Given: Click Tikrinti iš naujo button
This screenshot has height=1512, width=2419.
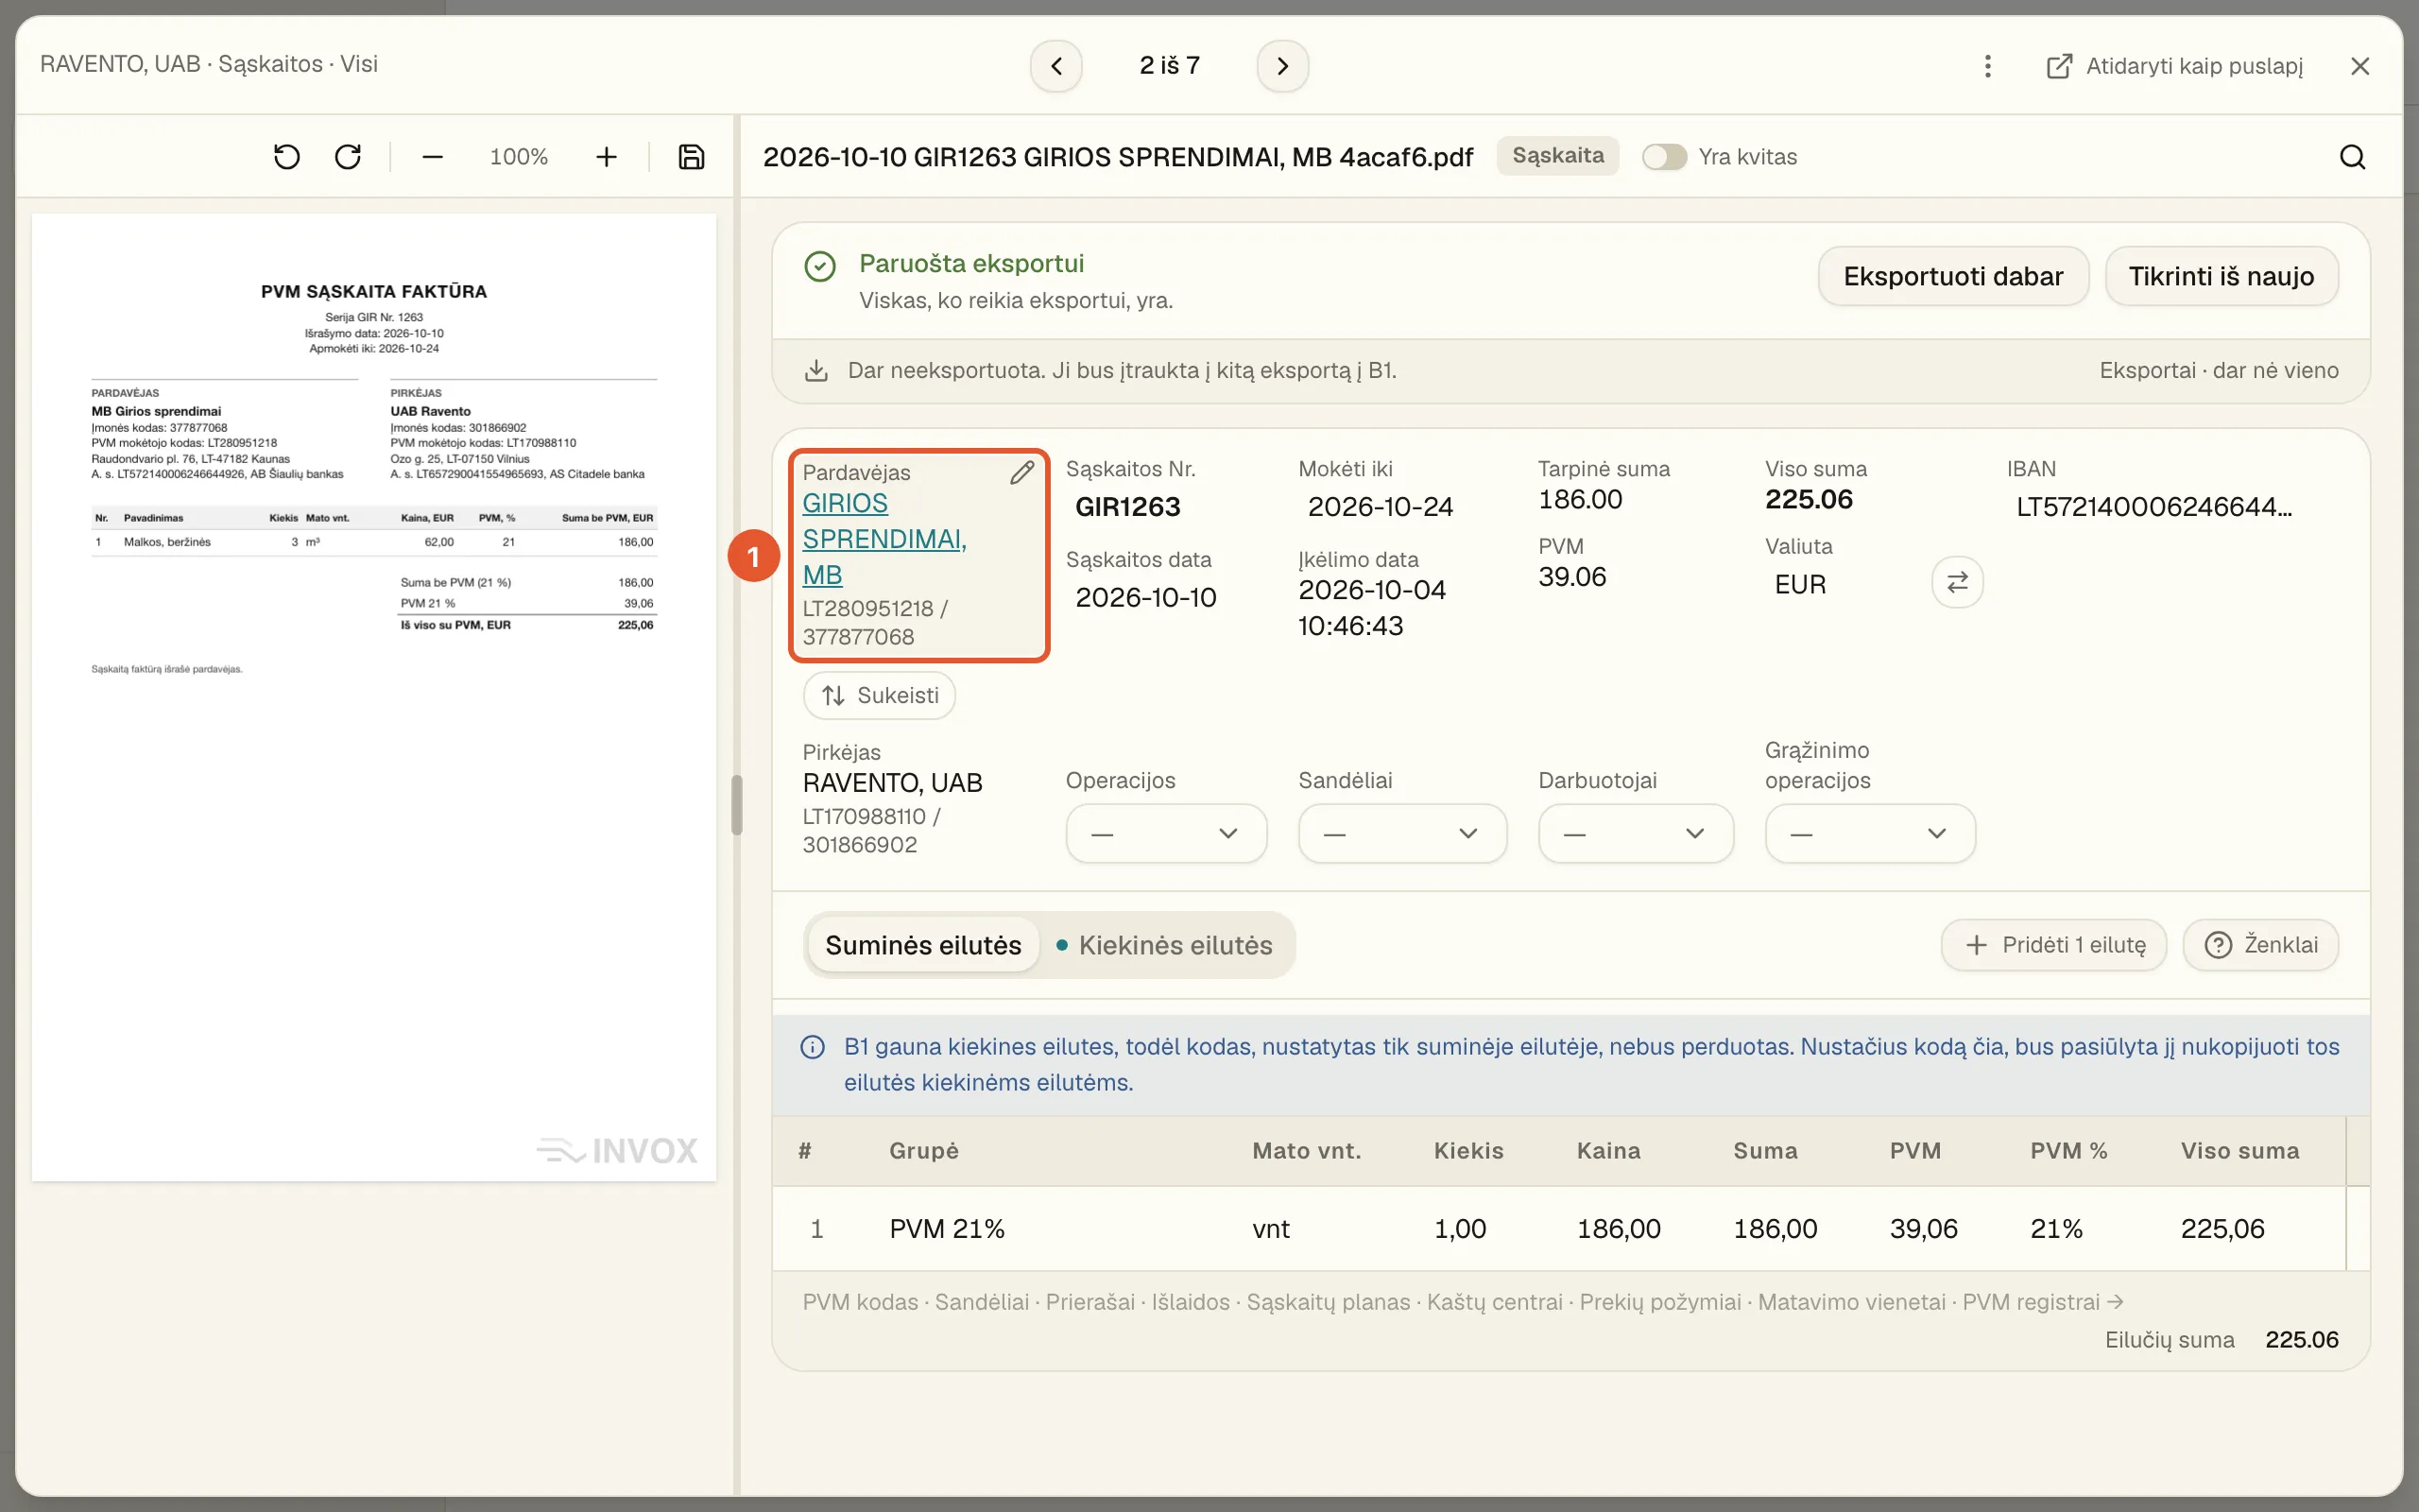Looking at the screenshot, I should click(2222, 276).
